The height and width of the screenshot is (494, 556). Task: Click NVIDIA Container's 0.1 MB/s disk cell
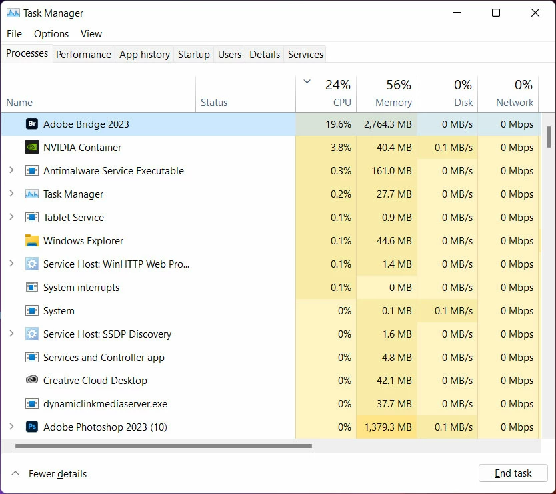447,147
